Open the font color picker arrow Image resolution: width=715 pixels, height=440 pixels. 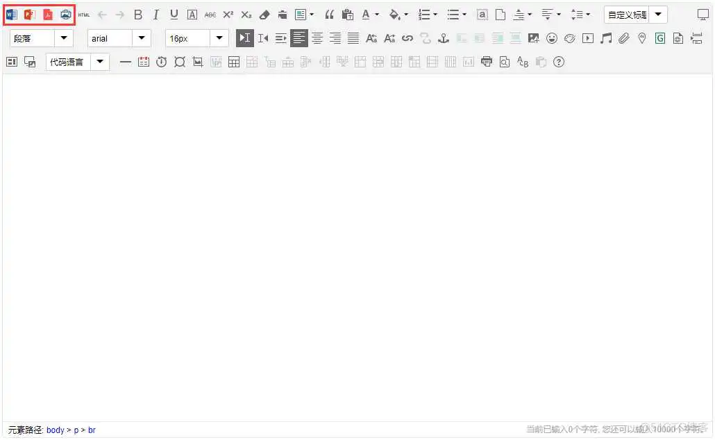[x=376, y=14]
